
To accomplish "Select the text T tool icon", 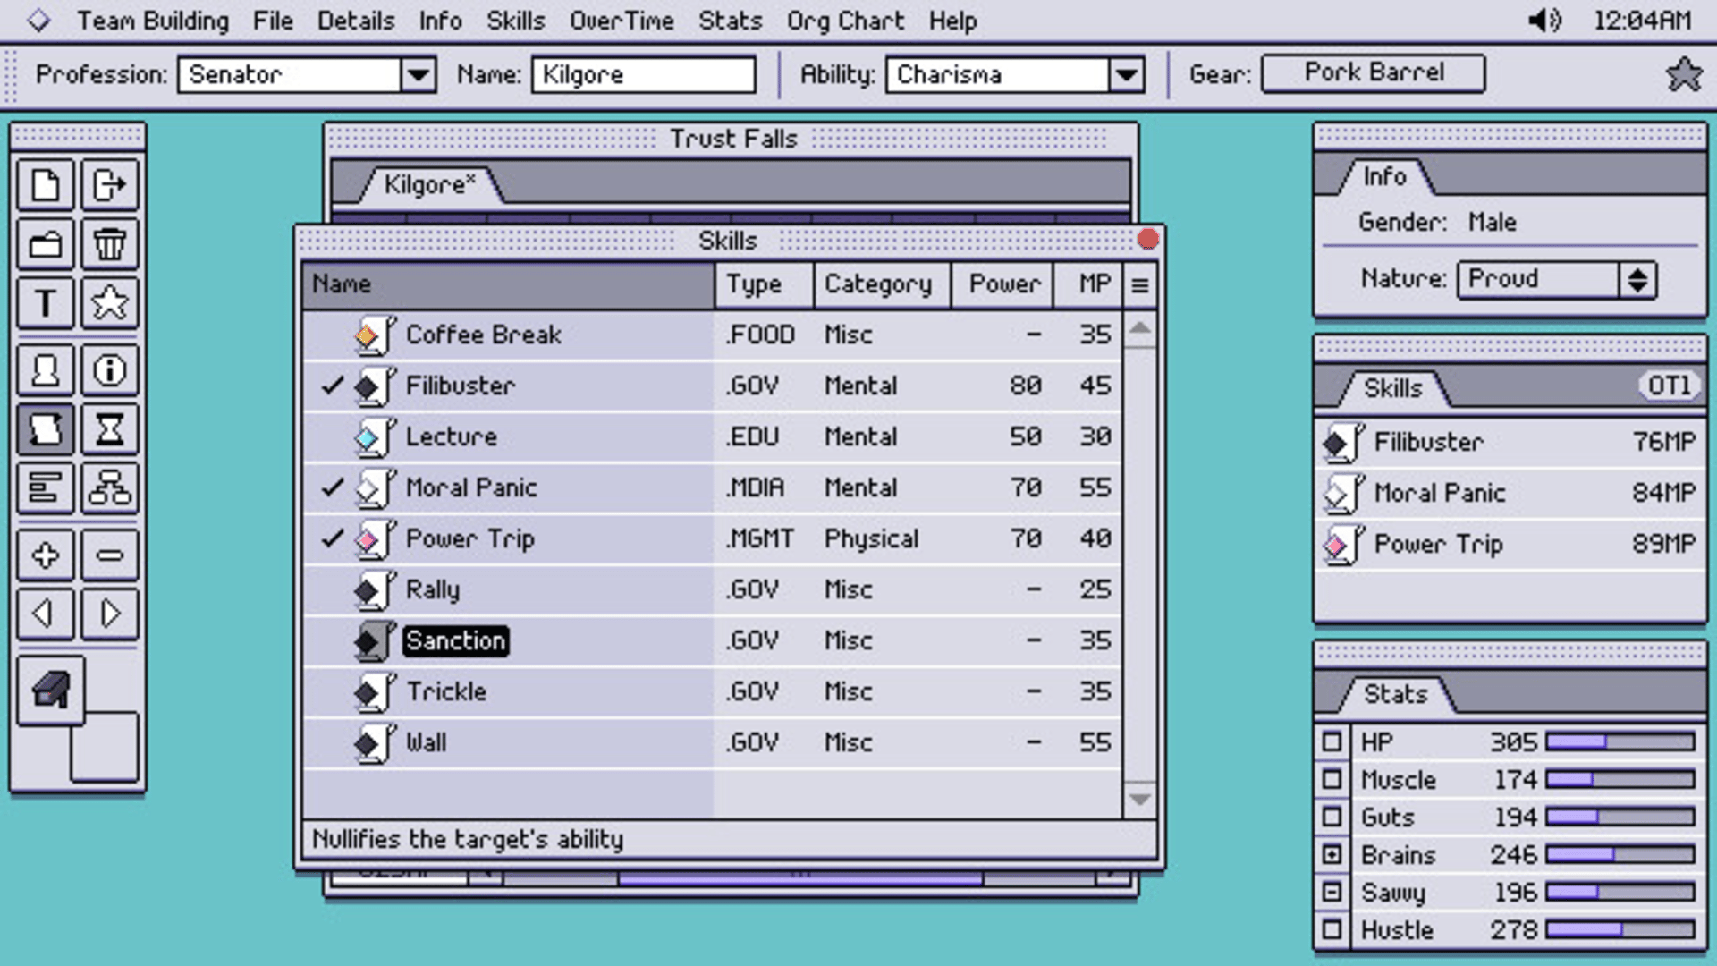I will tap(45, 302).
